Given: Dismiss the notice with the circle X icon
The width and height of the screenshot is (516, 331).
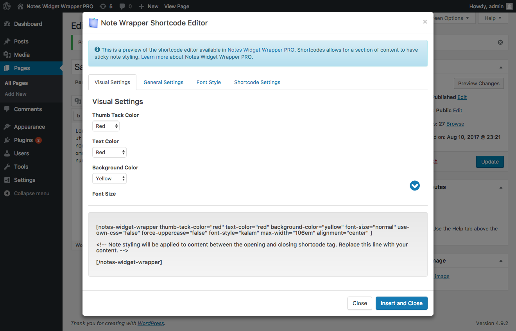Looking at the screenshot, I should point(500,42).
